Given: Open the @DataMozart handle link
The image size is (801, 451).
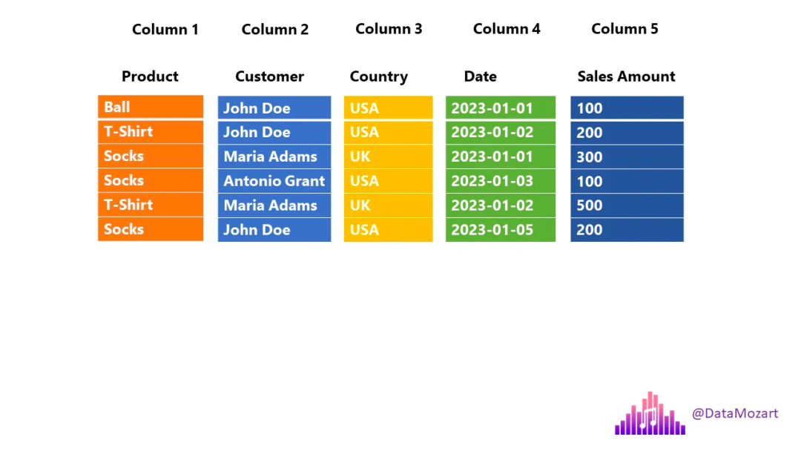Looking at the screenshot, I should coord(735,413).
